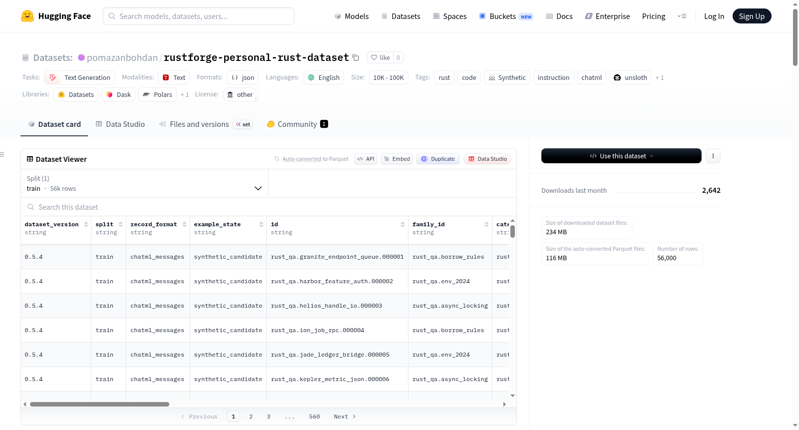
Task: Open the Enterprise menu item
Action: tap(607, 16)
